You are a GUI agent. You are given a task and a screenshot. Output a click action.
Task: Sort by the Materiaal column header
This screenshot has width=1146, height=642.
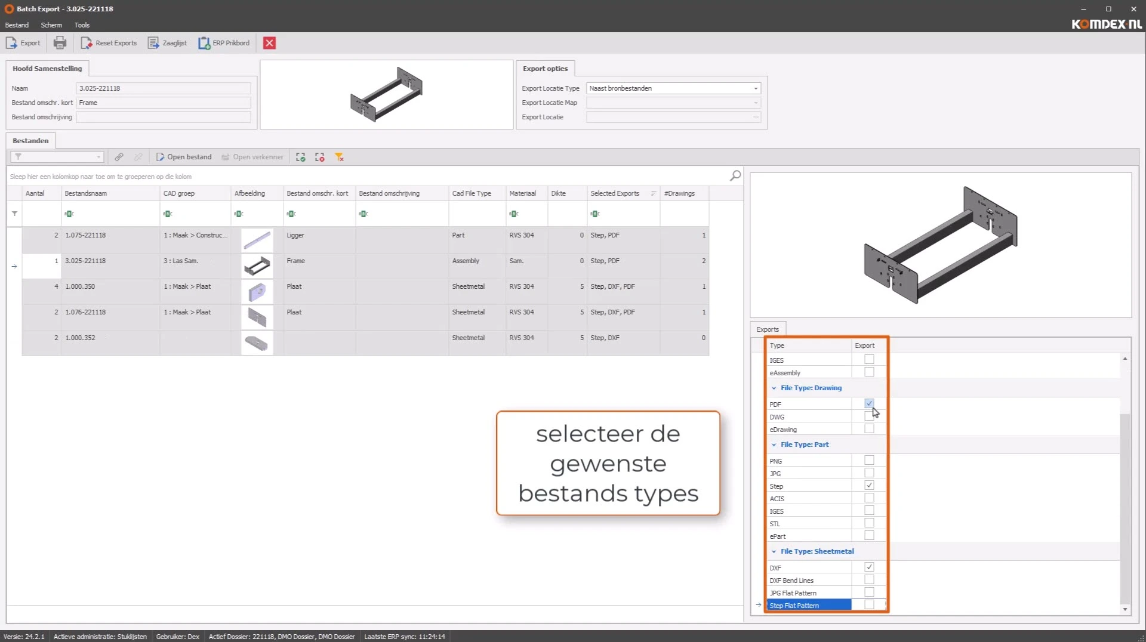click(x=523, y=193)
